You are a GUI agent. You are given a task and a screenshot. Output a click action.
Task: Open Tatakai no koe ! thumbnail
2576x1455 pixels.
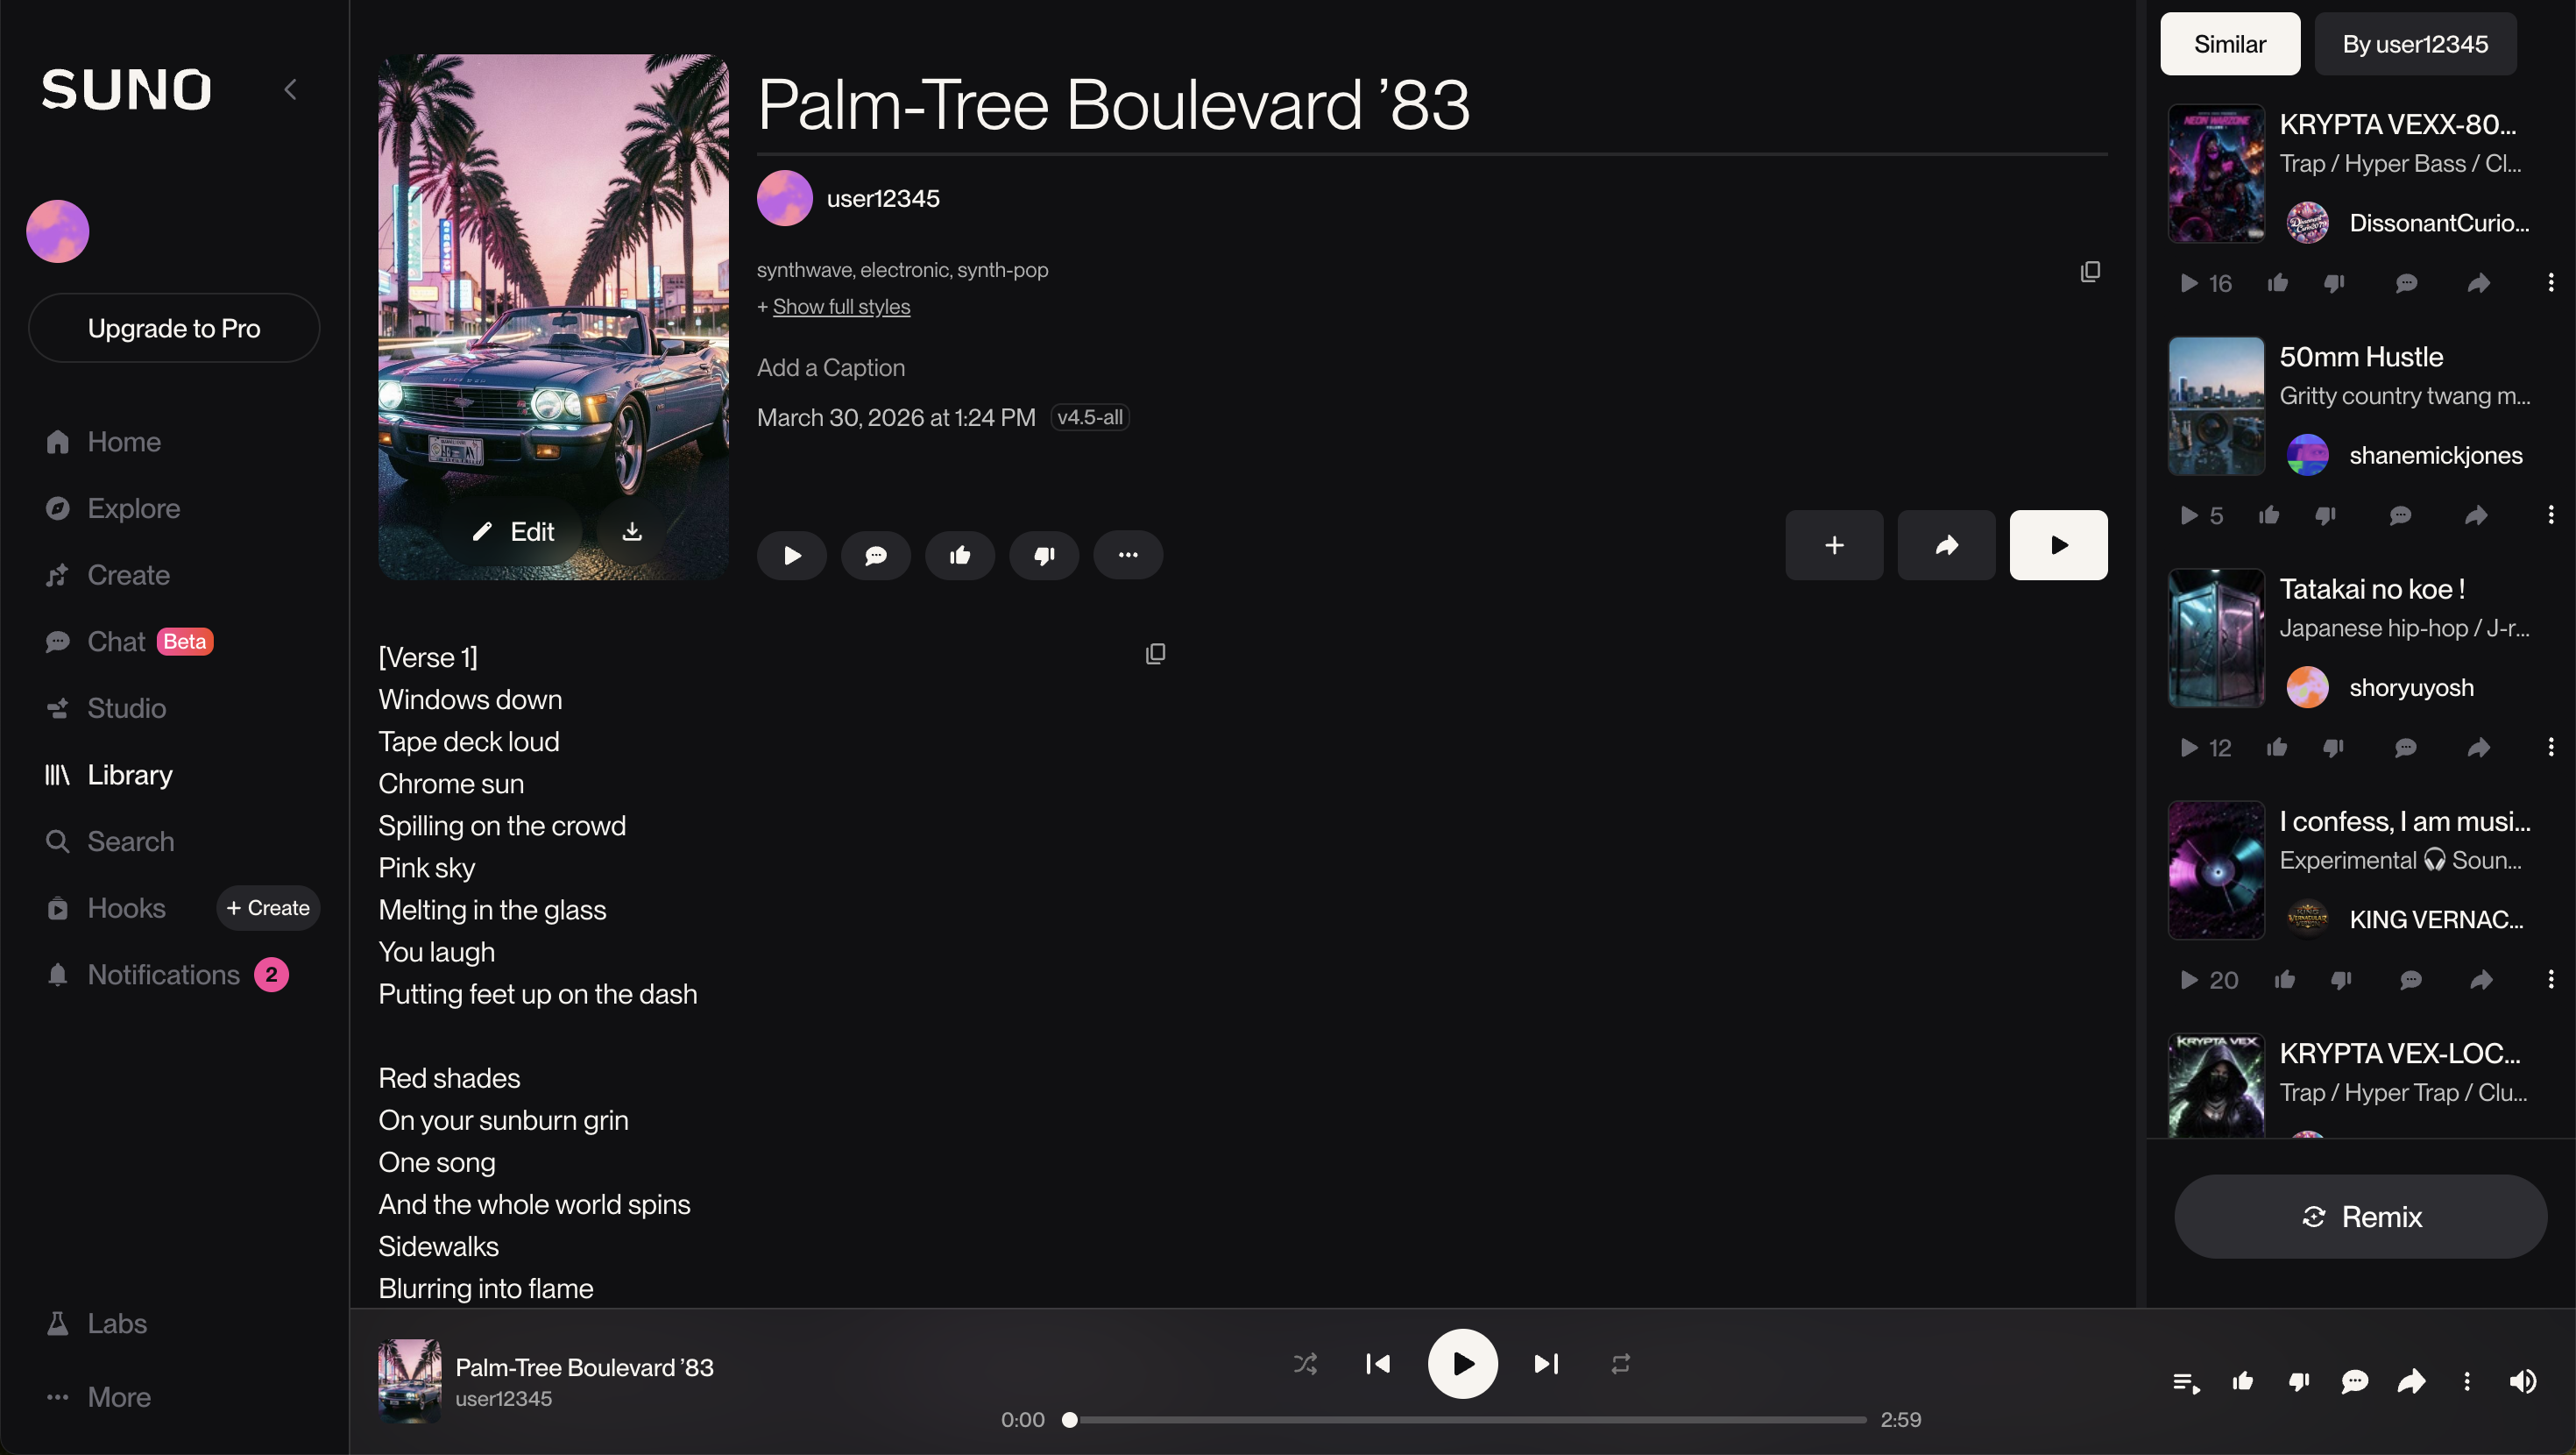click(2216, 638)
